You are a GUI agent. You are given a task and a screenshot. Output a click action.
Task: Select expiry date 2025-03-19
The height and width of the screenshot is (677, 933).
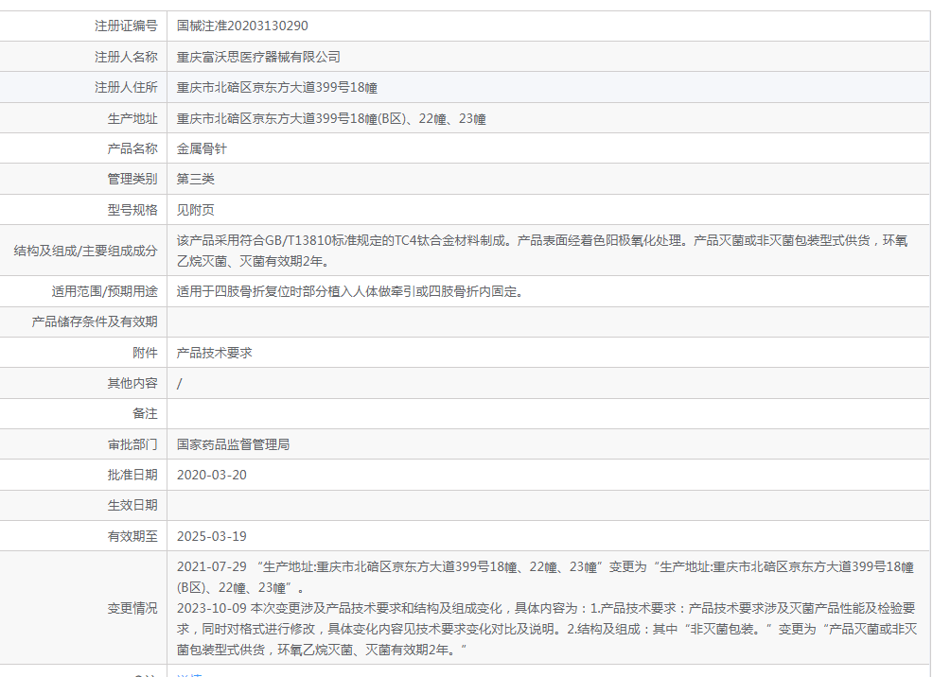click(x=211, y=537)
